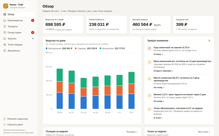The image size is (219, 136).
Task: Click the Сыр сливочный red alert icon
Action: pyautogui.click(x=149, y=48)
